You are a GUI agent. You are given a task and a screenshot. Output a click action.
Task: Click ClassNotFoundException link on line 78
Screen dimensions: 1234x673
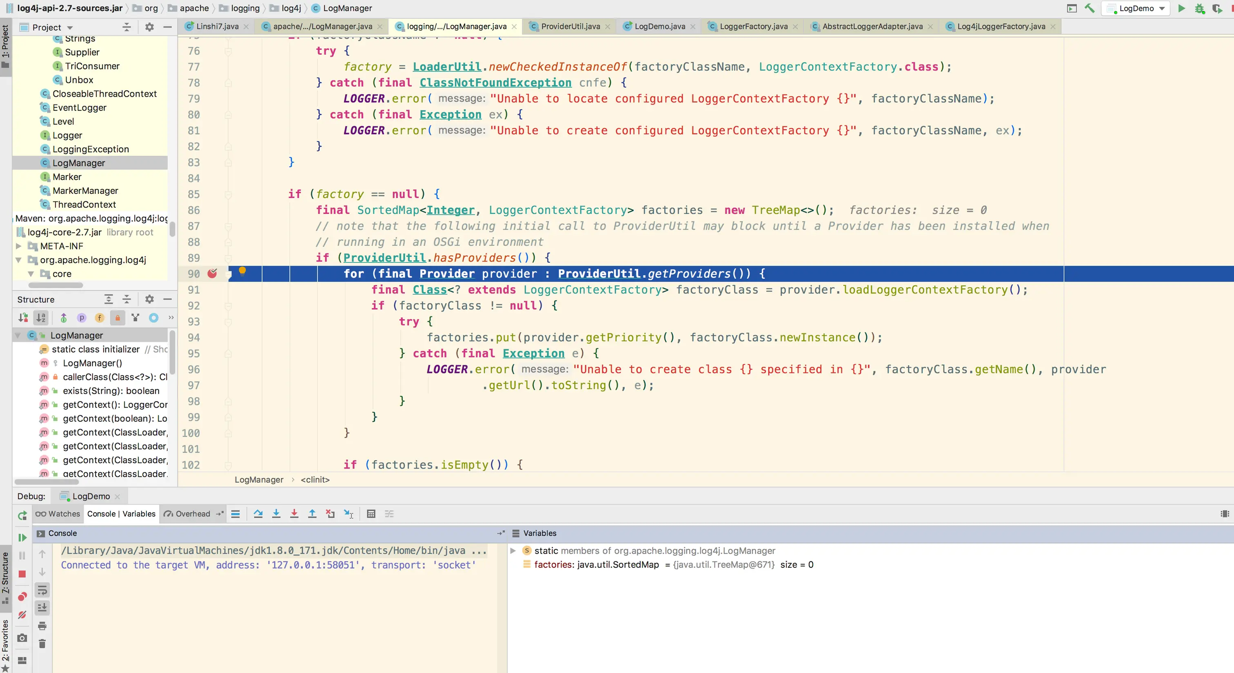click(495, 82)
